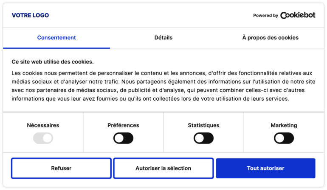Click the Nécessaires category label
327x190 pixels.
[43, 125]
